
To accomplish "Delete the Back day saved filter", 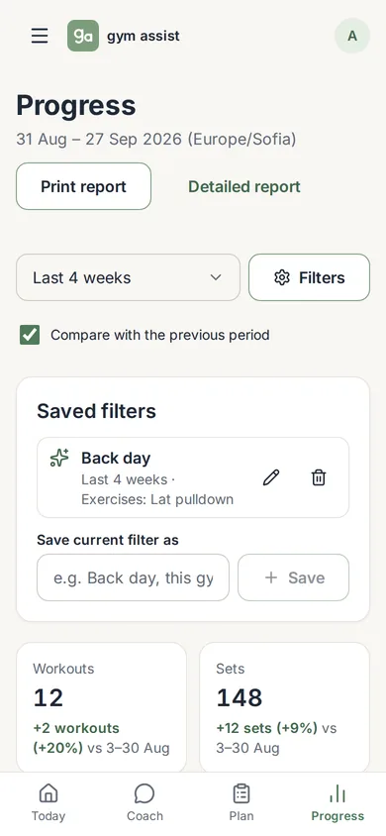I will (x=319, y=477).
